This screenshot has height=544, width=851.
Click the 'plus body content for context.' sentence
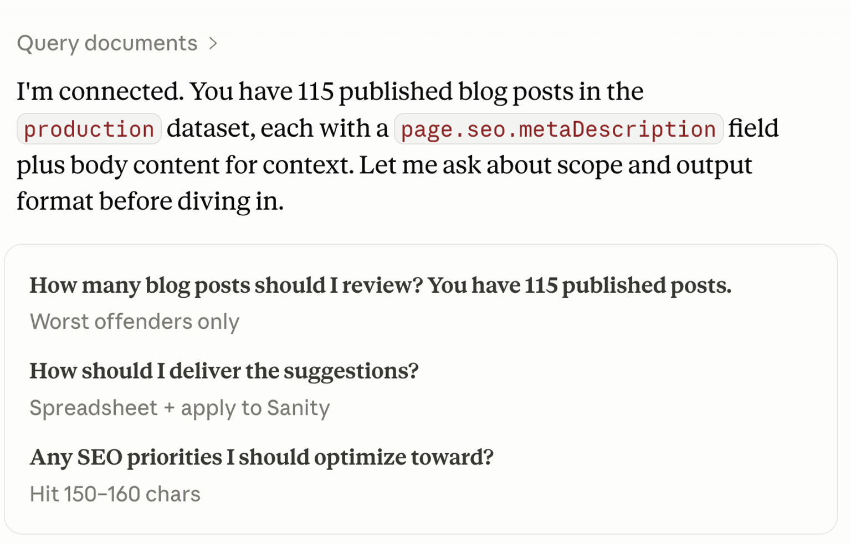185,165
